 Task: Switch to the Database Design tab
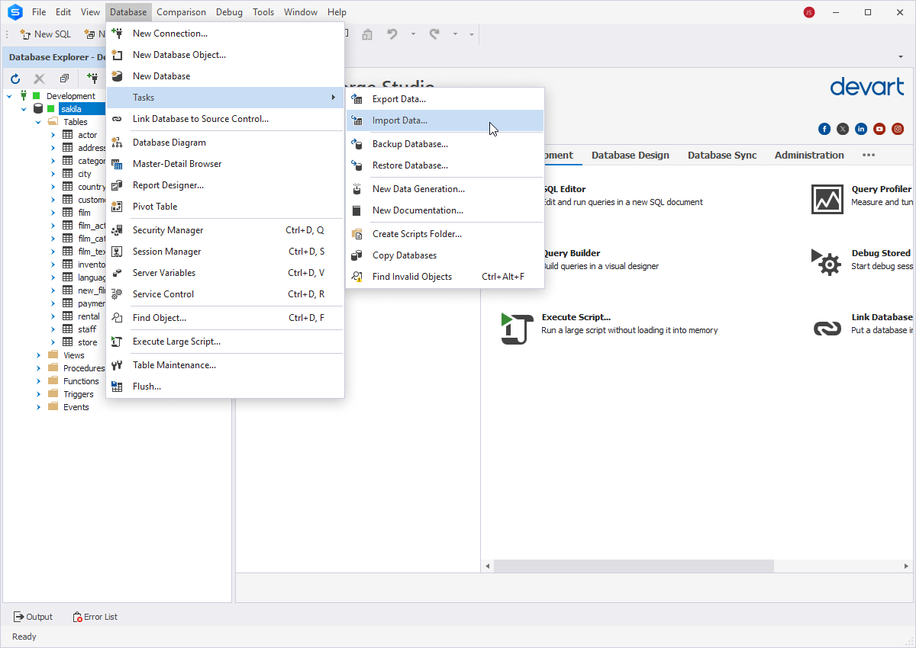pos(630,155)
